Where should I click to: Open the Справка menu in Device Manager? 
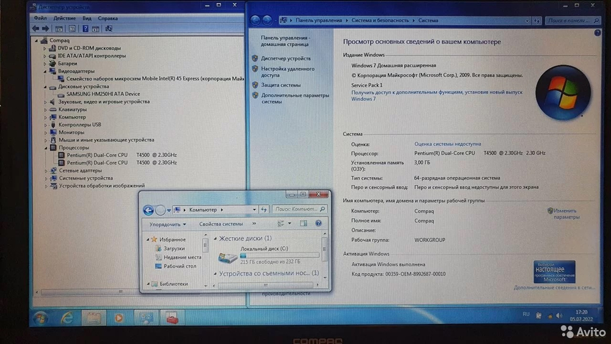[x=108, y=18]
